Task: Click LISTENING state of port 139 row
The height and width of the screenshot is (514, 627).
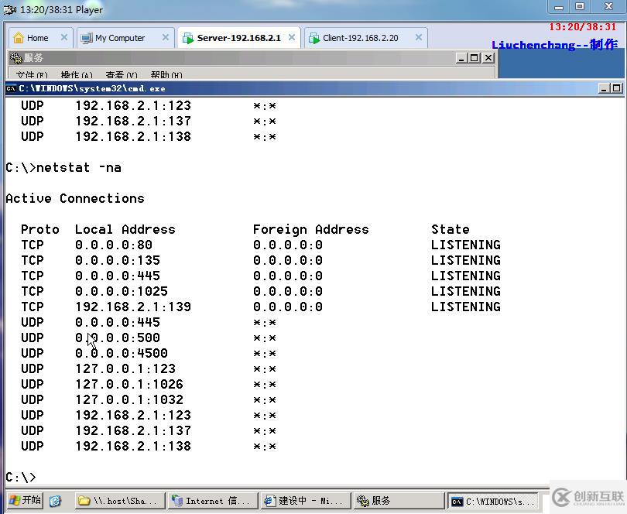Action: click(x=466, y=307)
